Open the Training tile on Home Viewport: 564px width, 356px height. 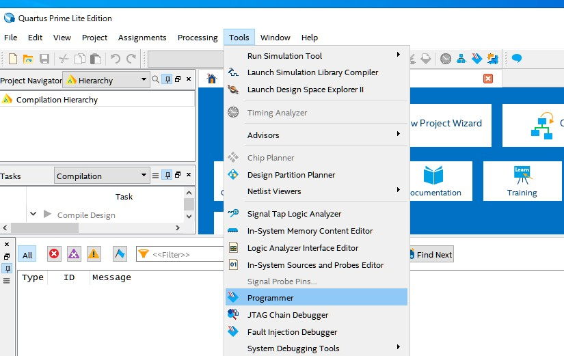pyautogui.click(x=522, y=181)
